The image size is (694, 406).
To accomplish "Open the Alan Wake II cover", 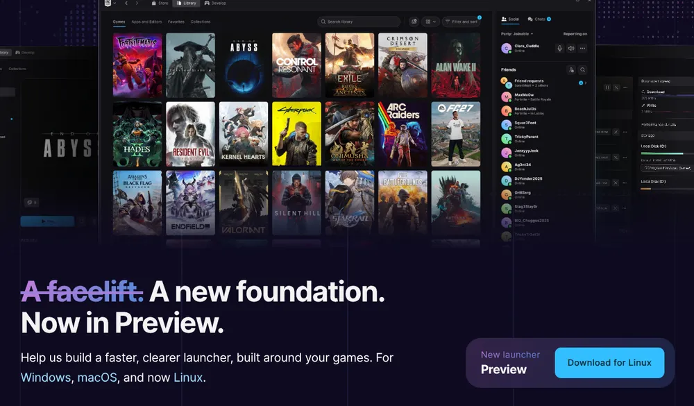I will pyautogui.click(x=456, y=65).
